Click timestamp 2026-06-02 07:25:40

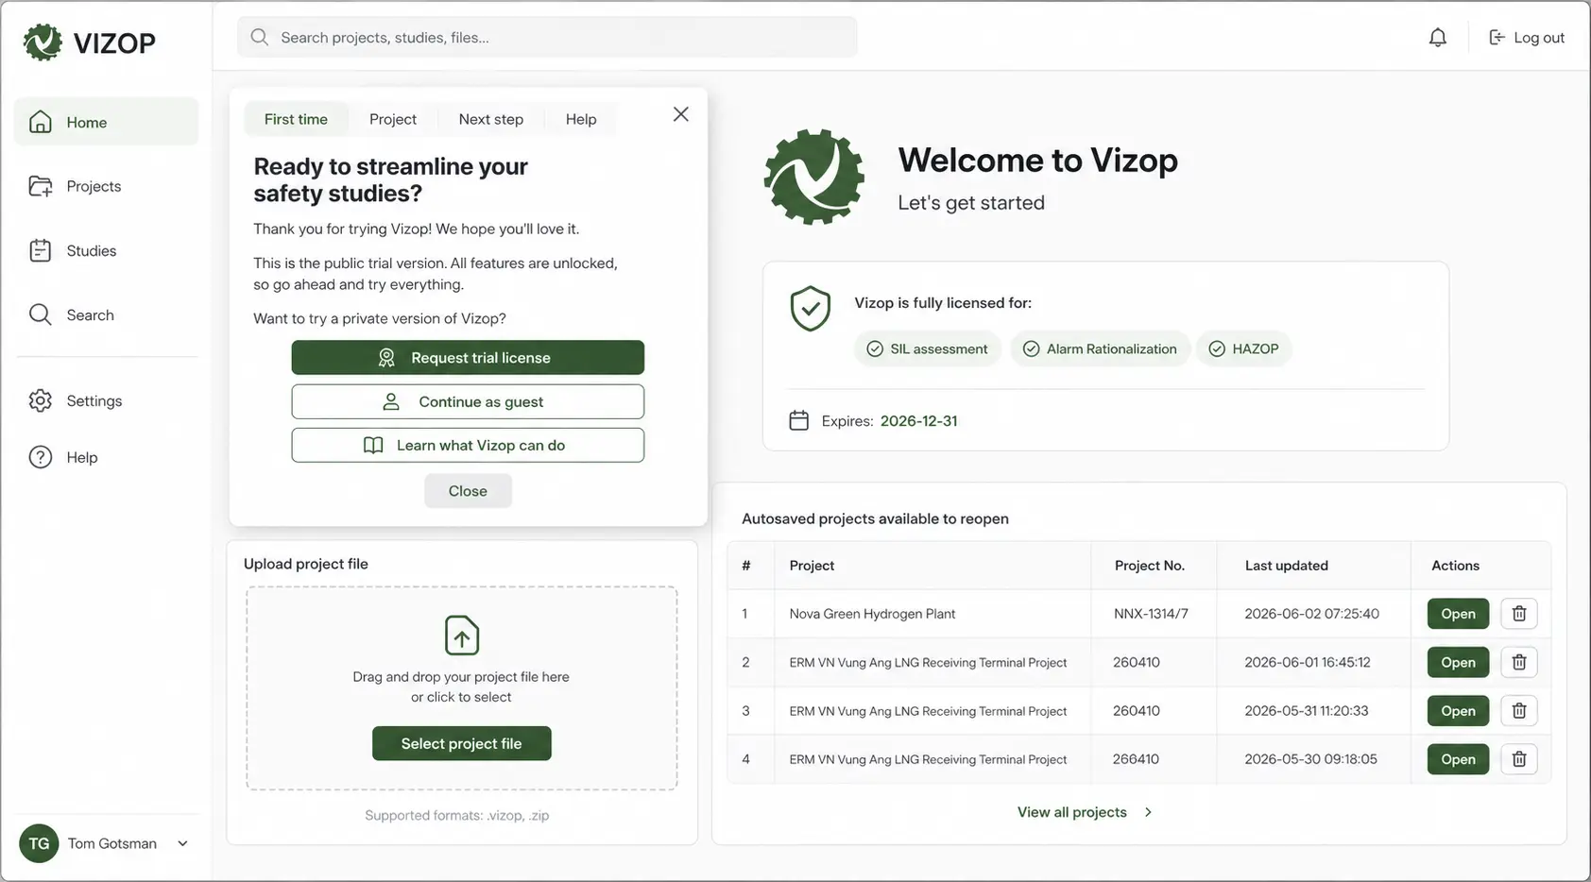click(1311, 614)
